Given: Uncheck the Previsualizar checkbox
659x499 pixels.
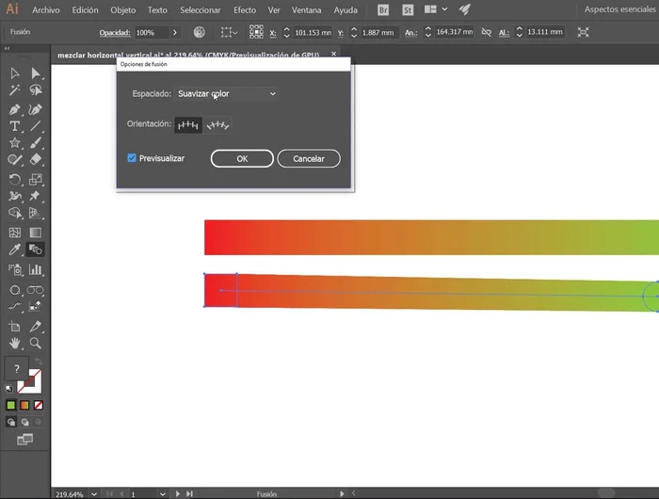Looking at the screenshot, I should (x=132, y=158).
